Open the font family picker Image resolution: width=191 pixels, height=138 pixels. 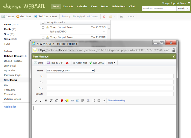[x=51, y=101]
